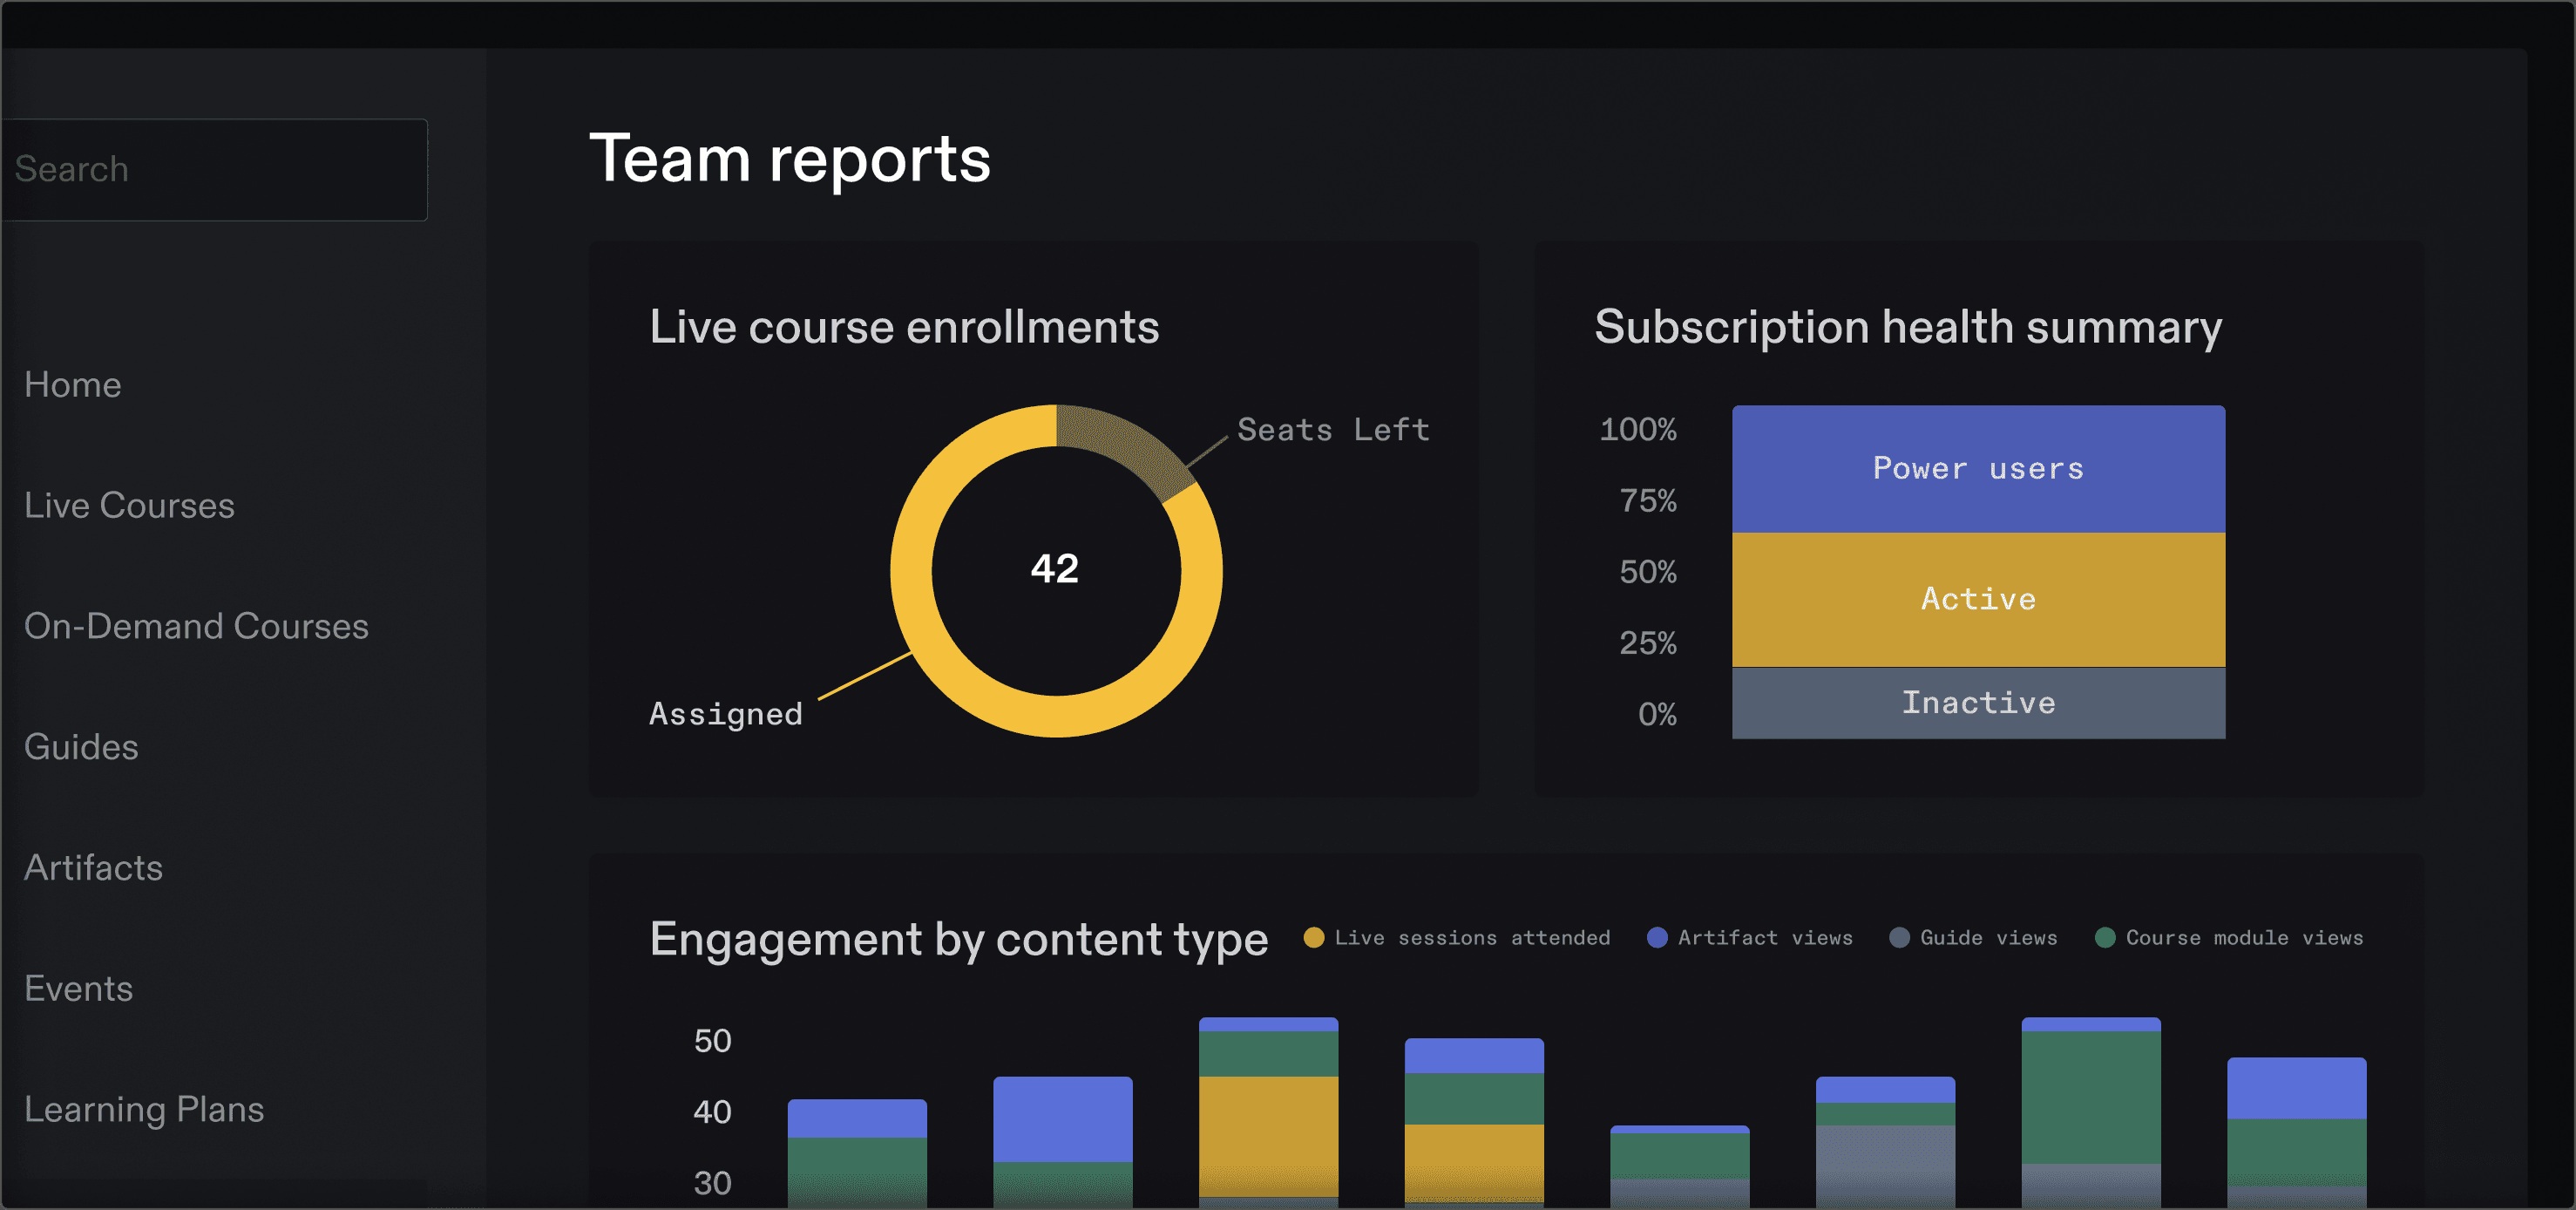
Task: Toggle Guide views legend dot
Action: point(1899,938)
